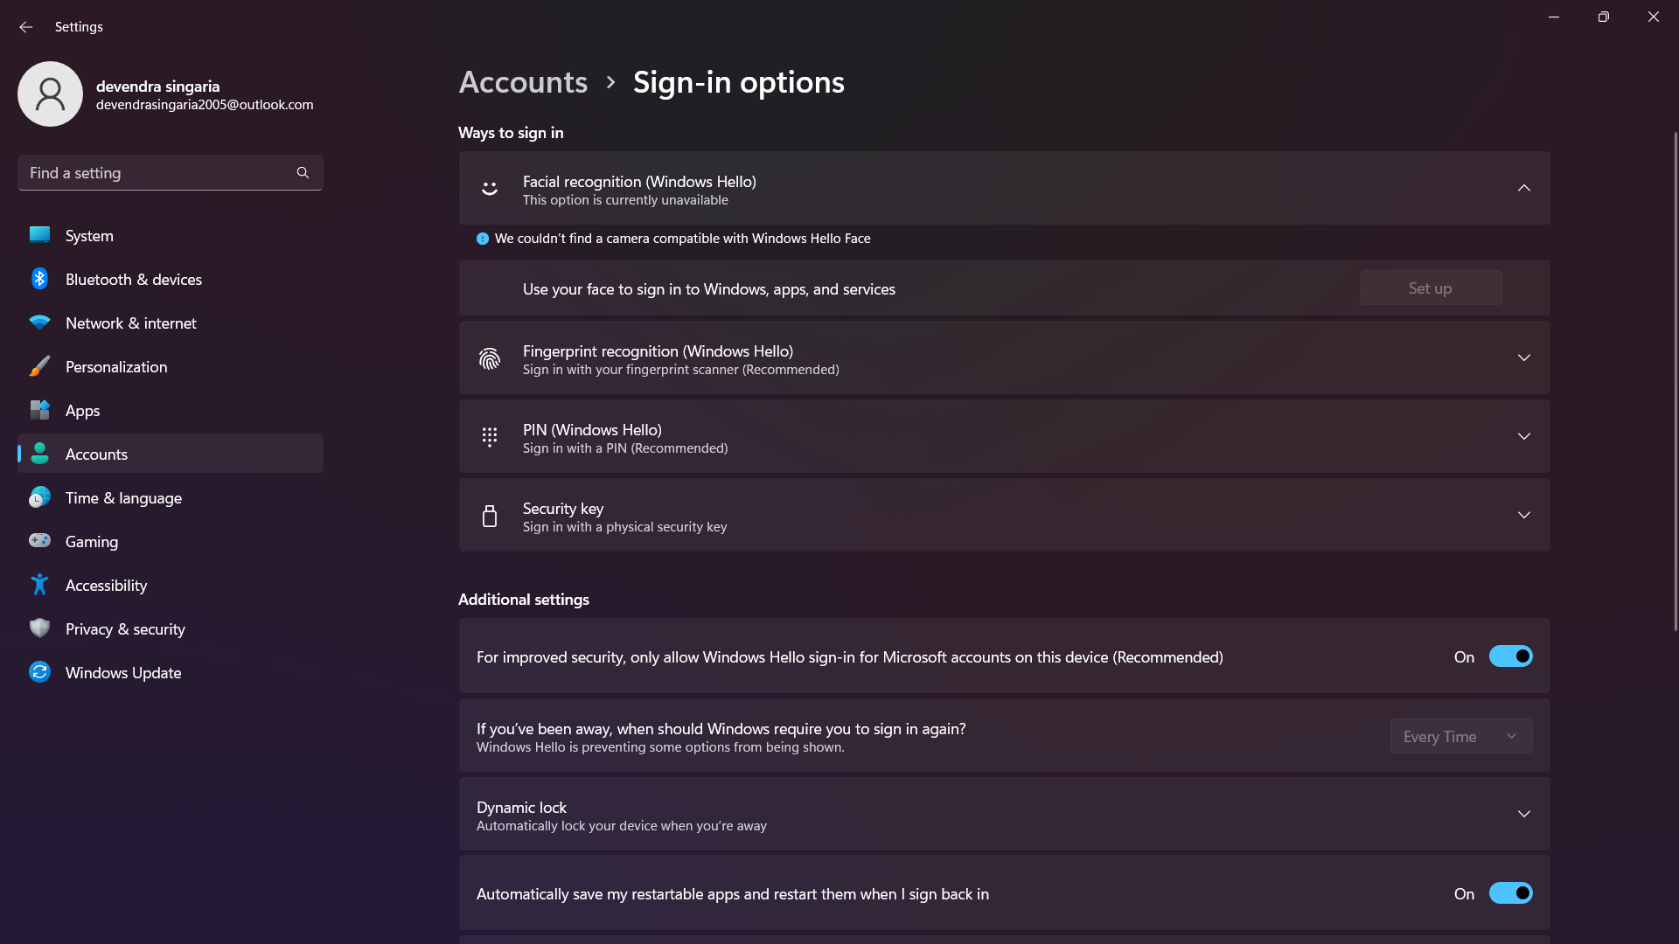Click the Find a setting search field

tap(170, 172)
